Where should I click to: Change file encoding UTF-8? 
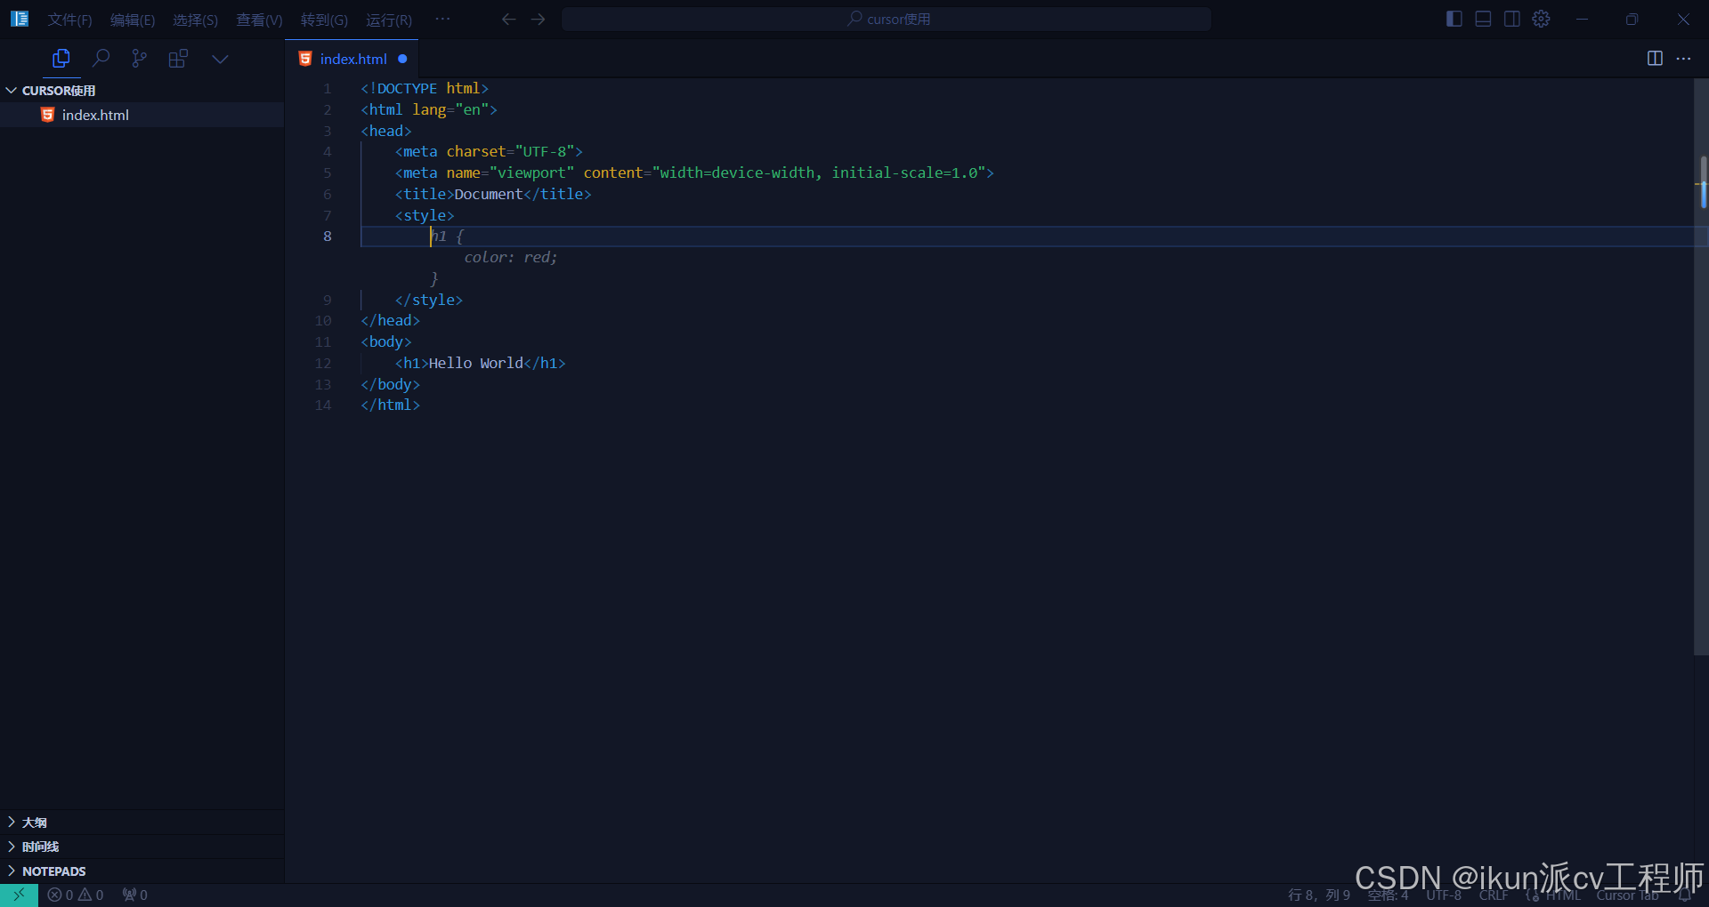(x=1444, y=895)
